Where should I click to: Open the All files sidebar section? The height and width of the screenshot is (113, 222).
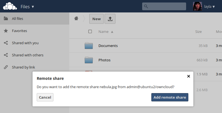pyautogui.click(x=18, y=19)
